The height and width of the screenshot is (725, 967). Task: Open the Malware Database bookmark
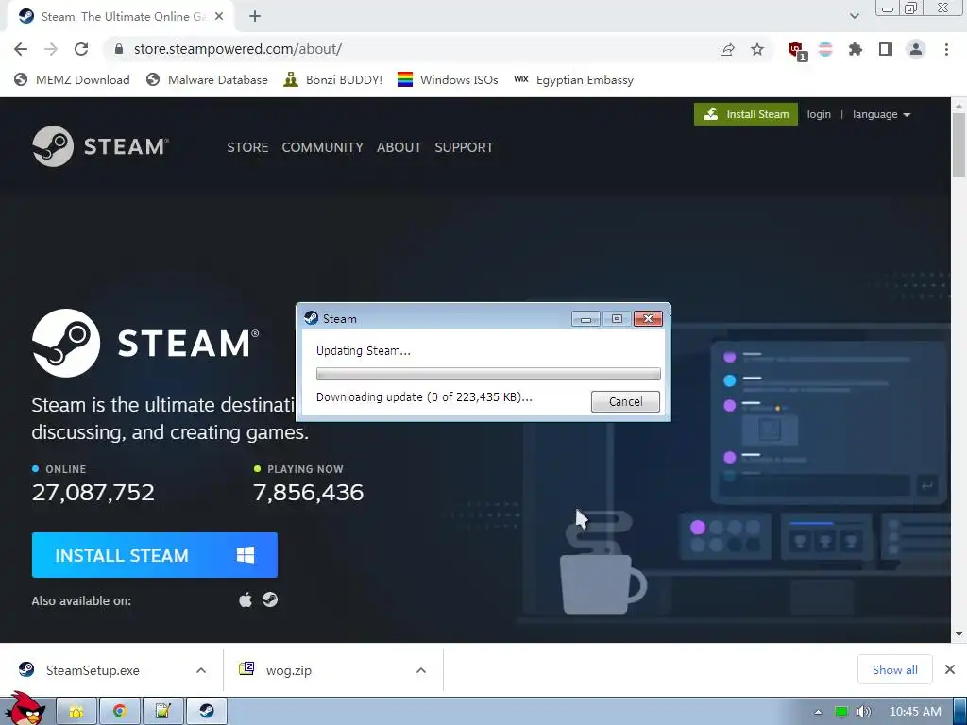[x=207, y=80]
